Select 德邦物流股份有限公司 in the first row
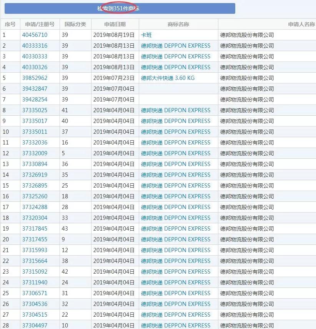This screenshot has height=329, width=316. [248, 35]
